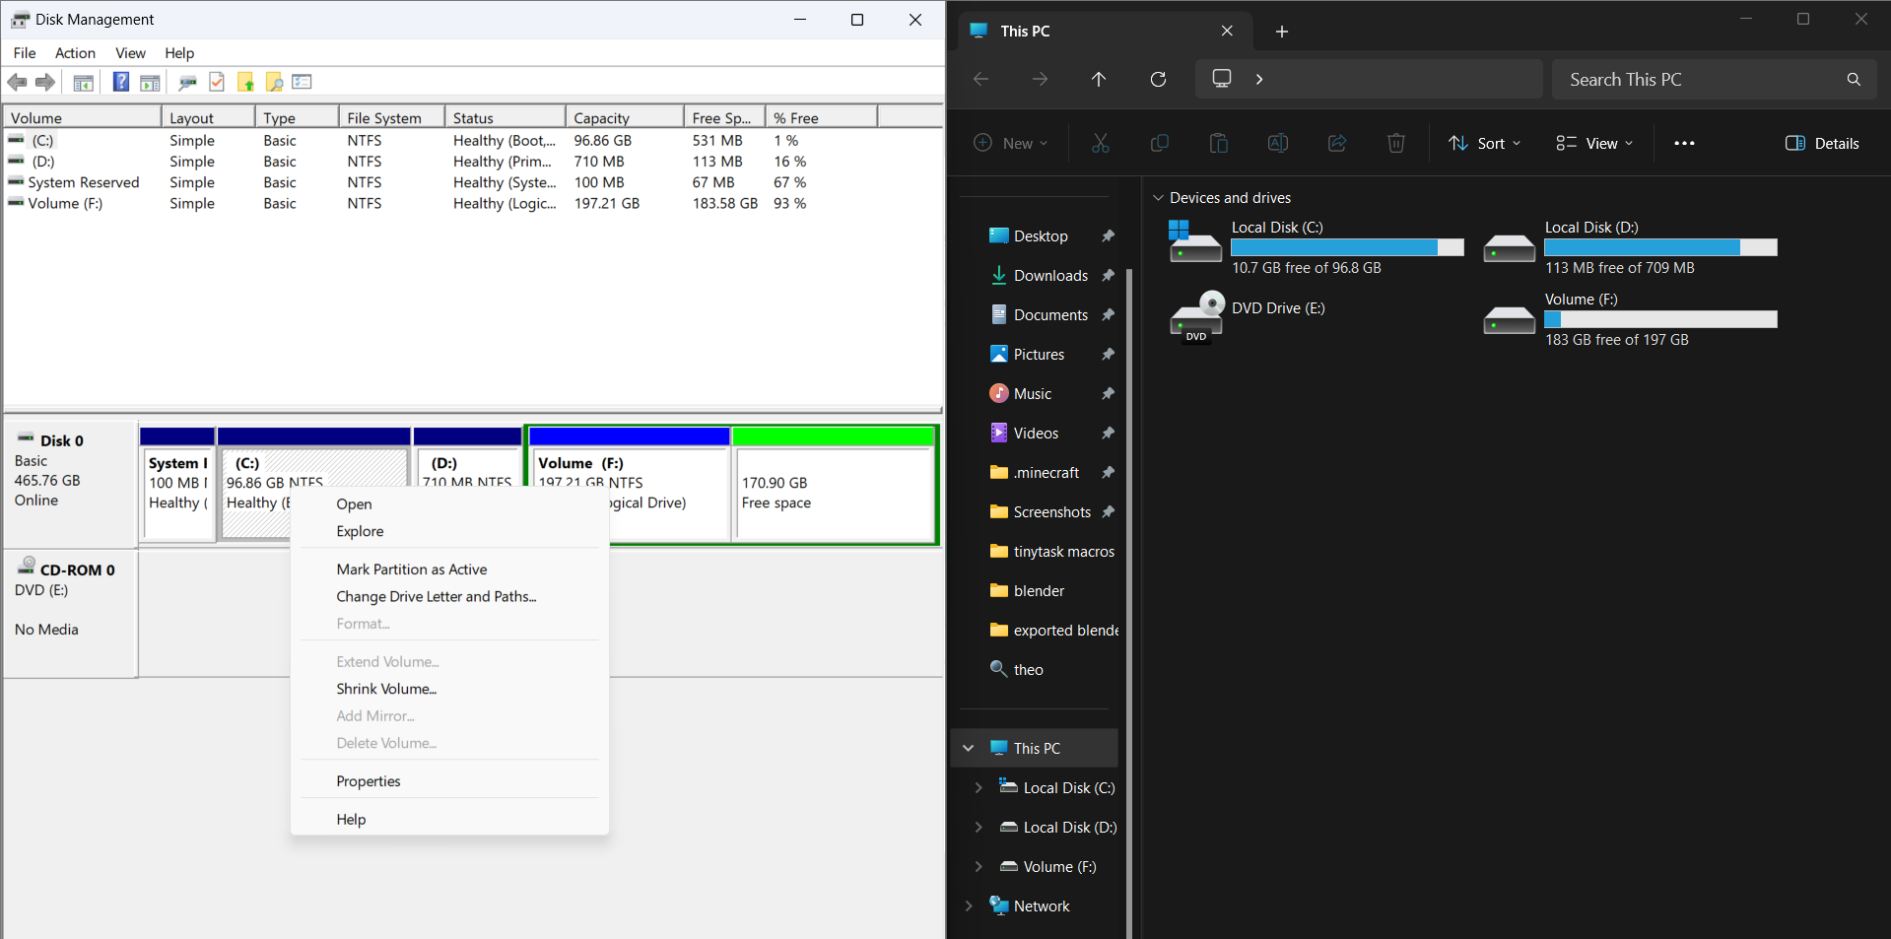Viewport: 1891px width, 939px height.
Task: Expand the Network tree node
Action: point(968,905)
